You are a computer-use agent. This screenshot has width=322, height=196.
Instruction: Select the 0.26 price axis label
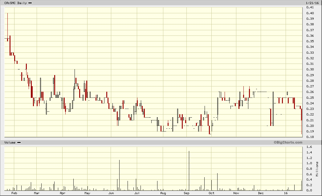click(310, 92)
